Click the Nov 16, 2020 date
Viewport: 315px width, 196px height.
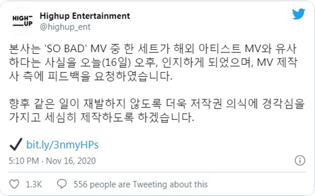(71, 161)
